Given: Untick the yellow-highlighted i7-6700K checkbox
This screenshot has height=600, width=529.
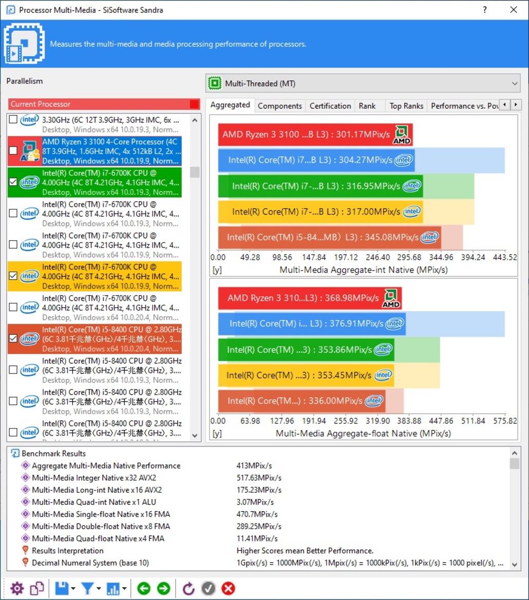Looking at the screenshot, I should [x=13, y=276].
